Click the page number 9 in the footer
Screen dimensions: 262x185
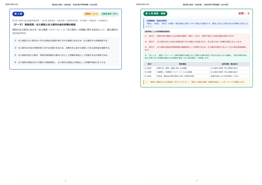click(196, 181)
